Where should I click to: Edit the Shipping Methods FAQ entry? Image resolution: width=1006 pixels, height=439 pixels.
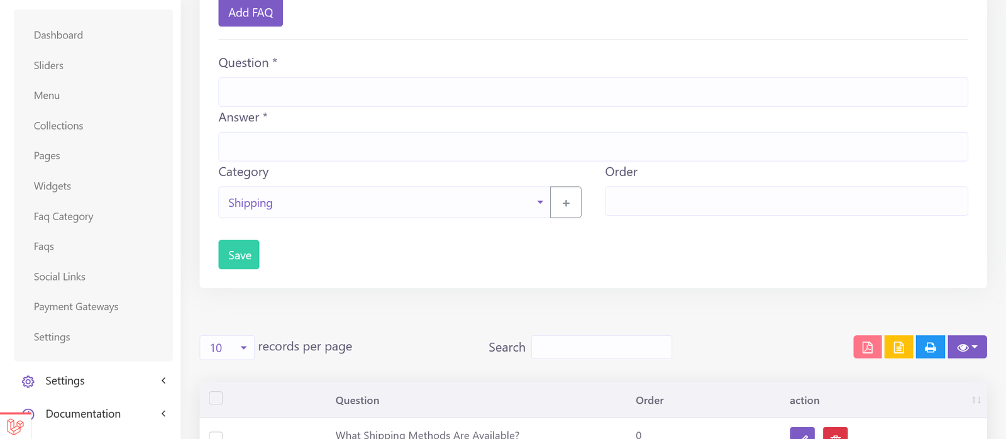(802, 434)
